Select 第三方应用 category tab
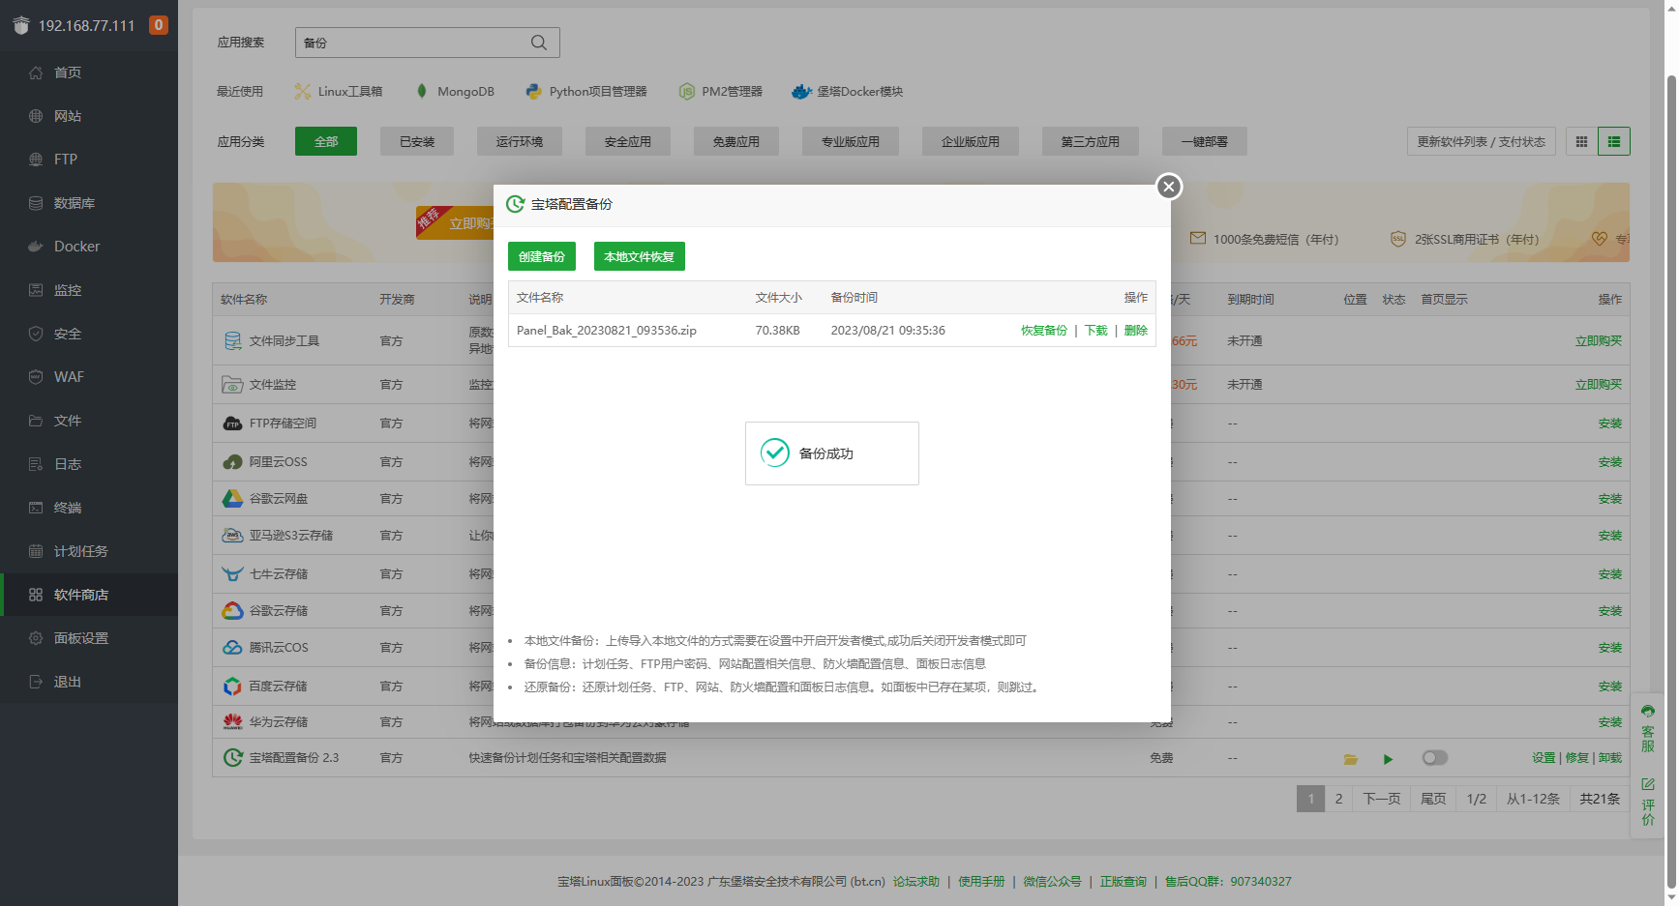Image resolution: width=1679 pixels, height=906 pixels. click(1091, 141)
